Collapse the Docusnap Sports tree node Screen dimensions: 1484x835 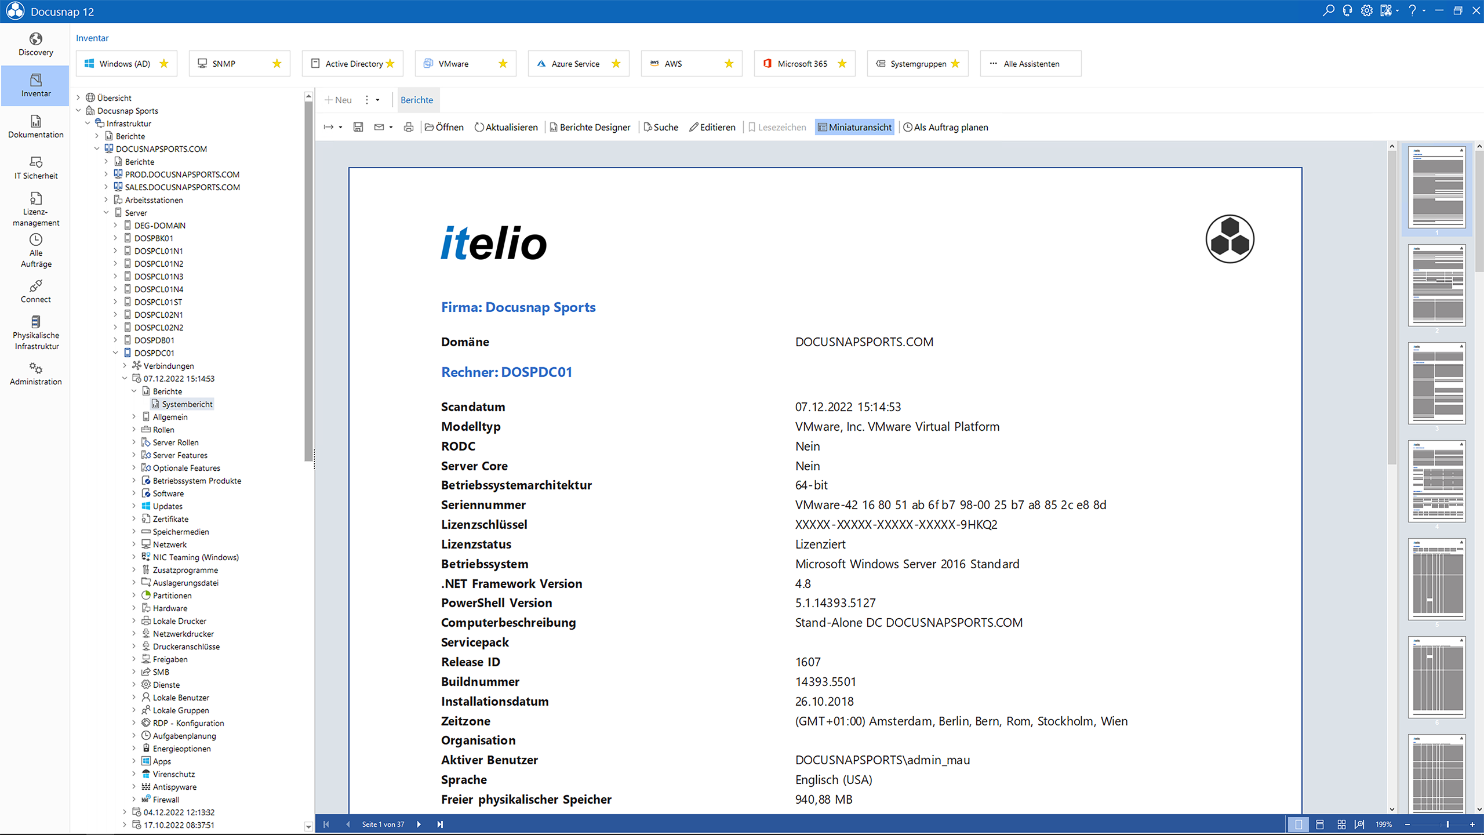(x=78, y=110)
